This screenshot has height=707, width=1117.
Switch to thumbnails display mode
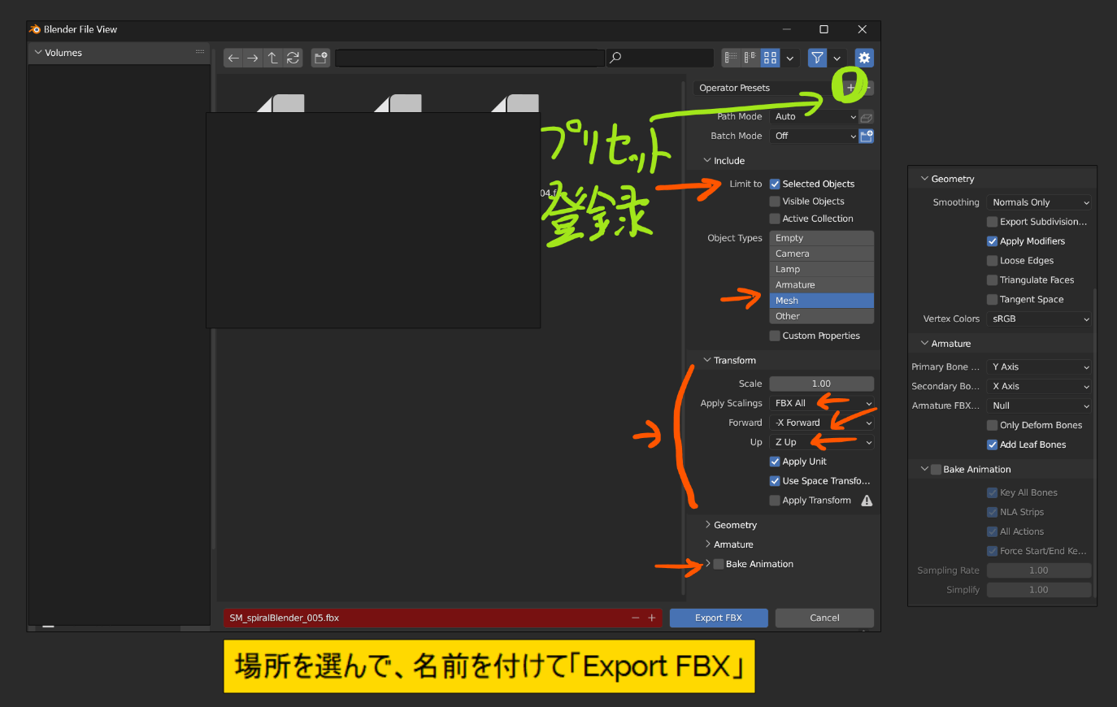[770, 58]
